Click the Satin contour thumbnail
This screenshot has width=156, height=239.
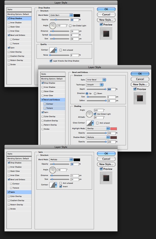[52, 185]
